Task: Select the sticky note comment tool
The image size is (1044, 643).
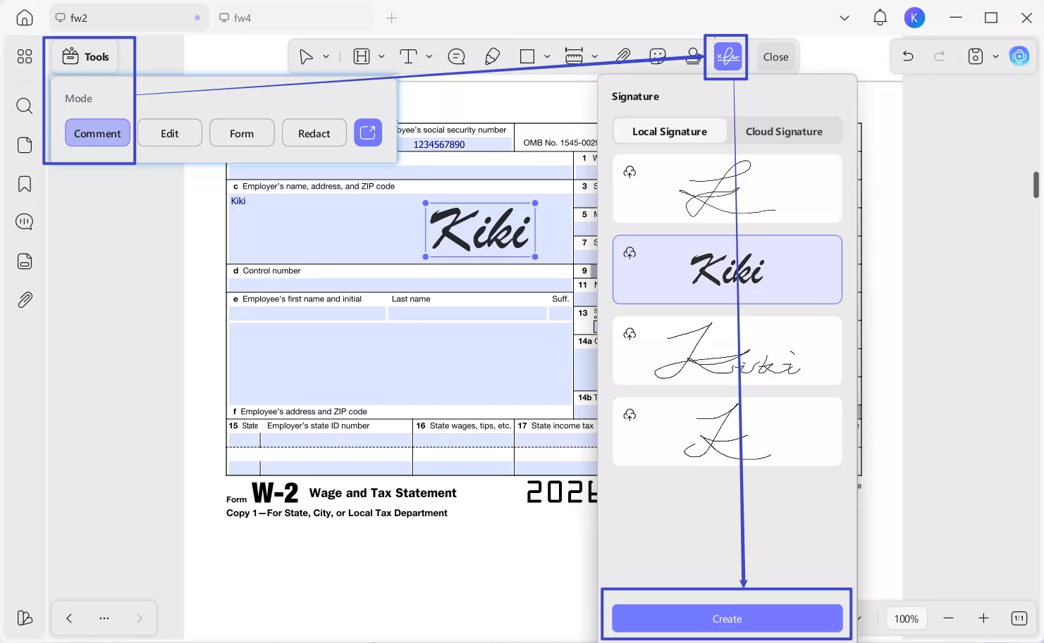Action: pyautogui.click(x=457, y=56)
